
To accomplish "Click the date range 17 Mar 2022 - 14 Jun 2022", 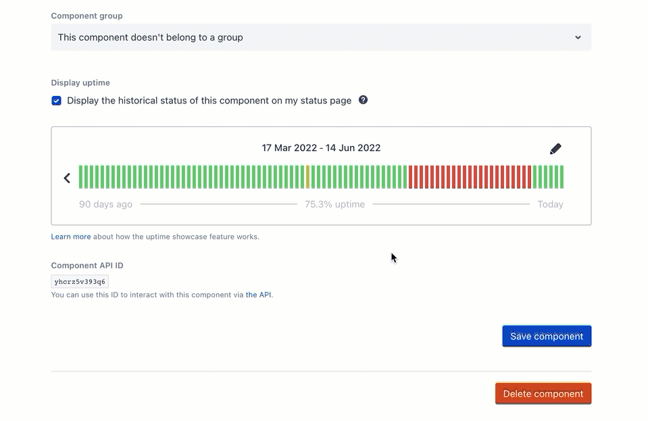I will coord(321,148).
